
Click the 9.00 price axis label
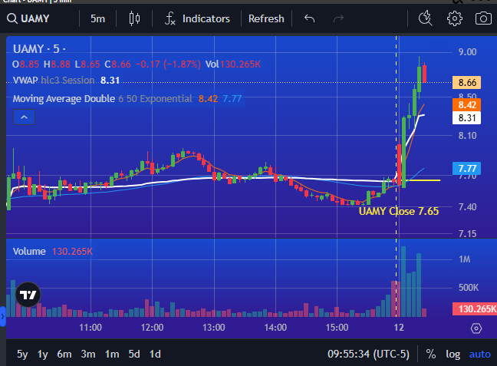[x=467, y=52]
